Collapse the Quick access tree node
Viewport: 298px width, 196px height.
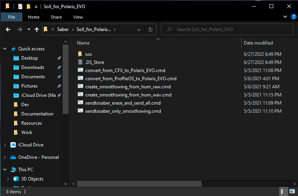coord(5,49)
